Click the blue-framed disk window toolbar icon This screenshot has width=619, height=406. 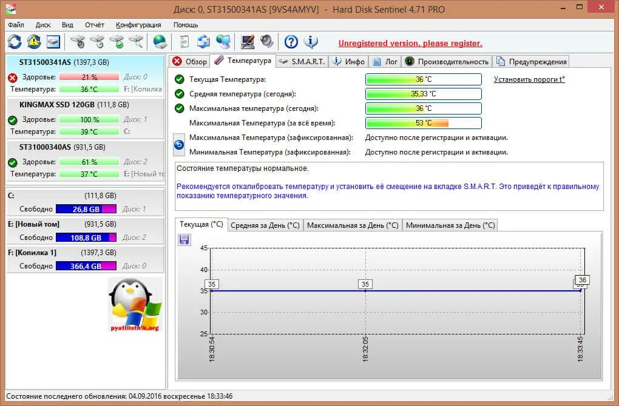click(53, 42)
